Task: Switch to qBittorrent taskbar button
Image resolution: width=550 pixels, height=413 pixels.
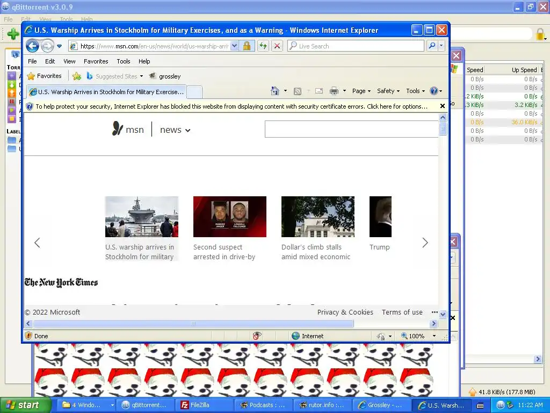Action: click(x=145, y=405)
